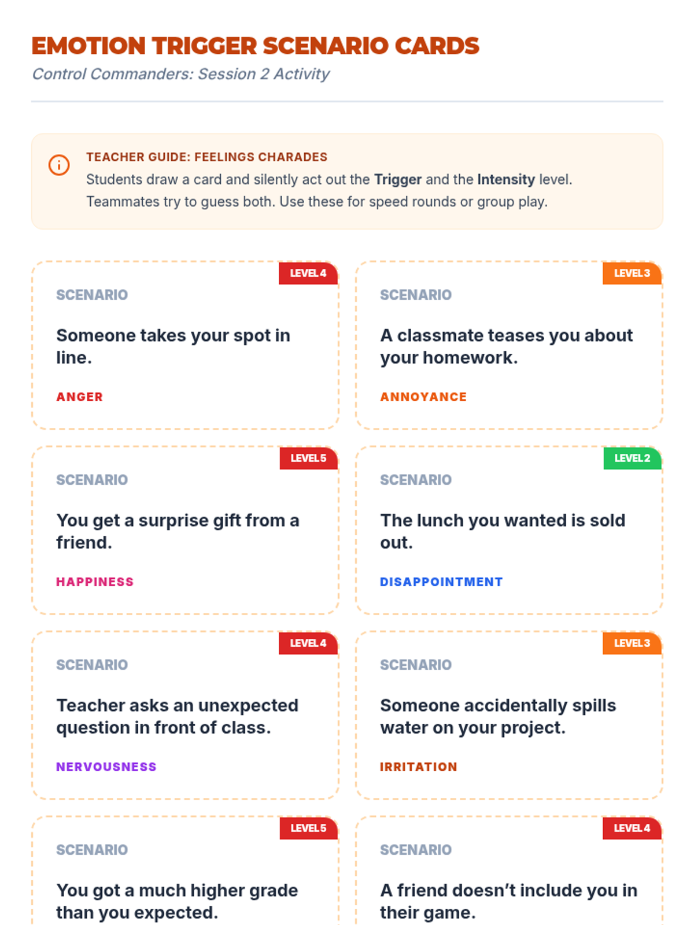Click the 'Emotion Trigger Scenario Cards' title
The height and width of the screenshot is (925, 694).
point(256,46)
